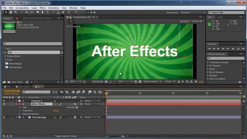Click timeline zoom slider at bottom
The width and height of the screenshot is (247, 139).
click(x=115, y=136)
